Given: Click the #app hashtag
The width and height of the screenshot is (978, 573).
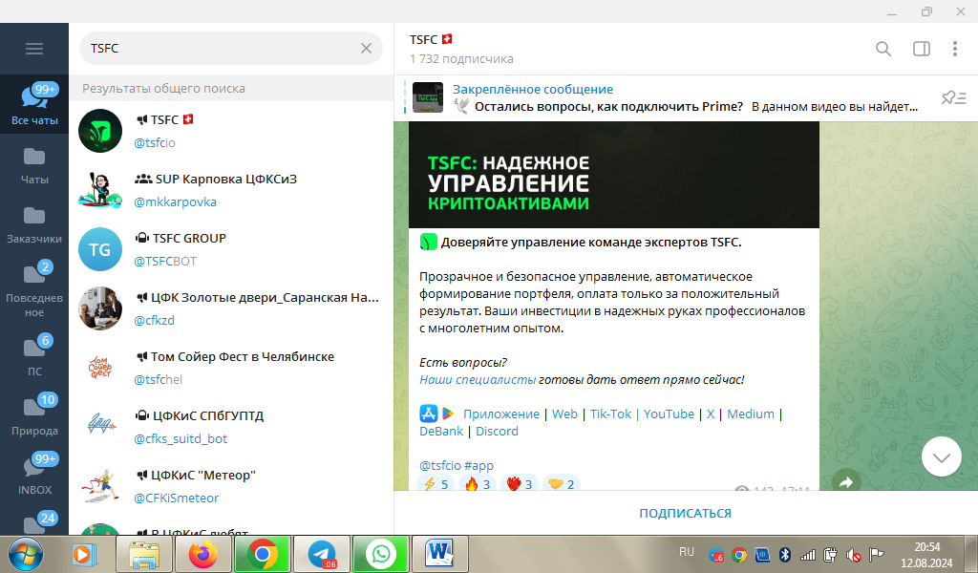Looking at the screenshot, I should tap(478, 466).
